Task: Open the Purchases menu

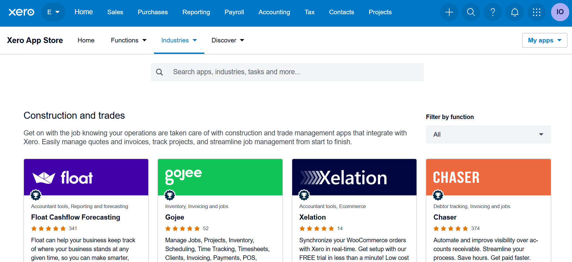Action: (x=153, y=12)
